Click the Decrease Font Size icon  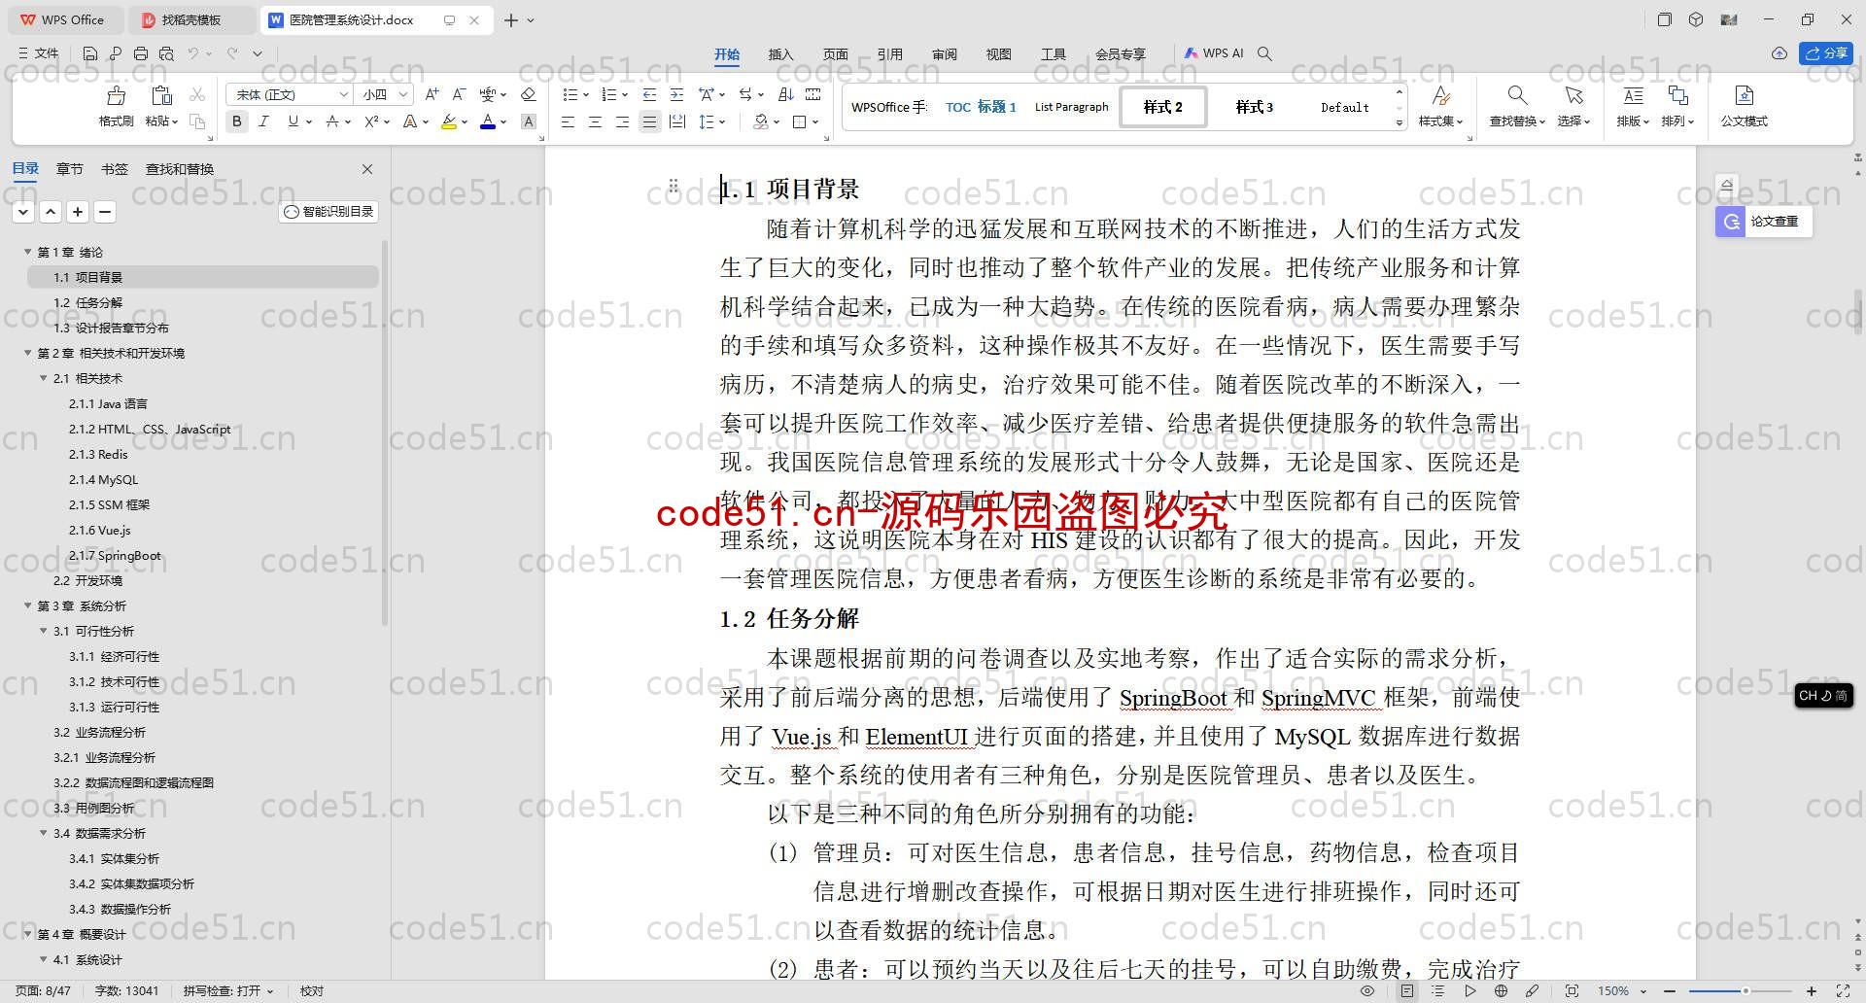(x=460, y=94)
